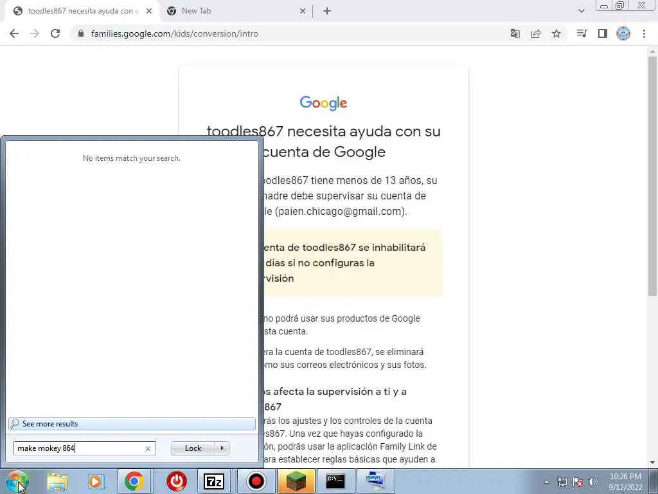Open the red power icon on taskbar
Screen dimensions: 658x494
coord(177,481)
